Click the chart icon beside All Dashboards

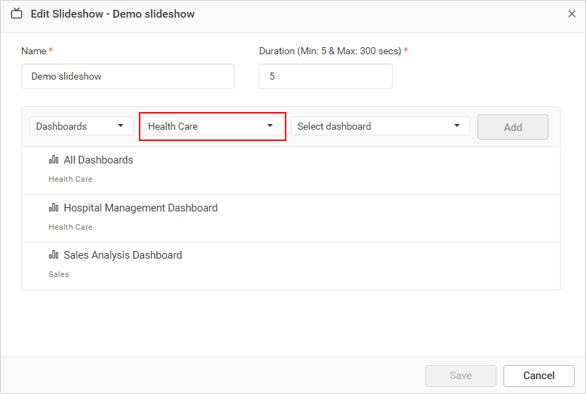click(54, 160)
